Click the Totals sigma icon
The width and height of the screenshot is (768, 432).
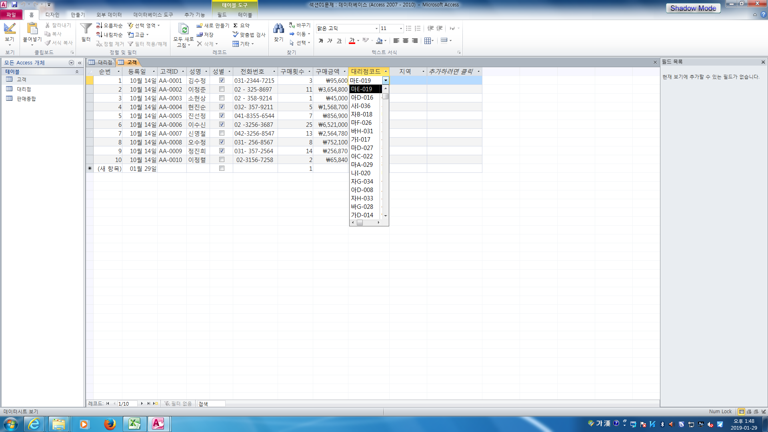point(236,25)
